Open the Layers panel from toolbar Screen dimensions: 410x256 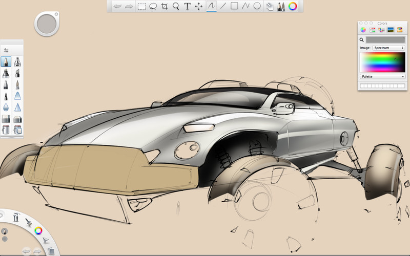point(270,7)
